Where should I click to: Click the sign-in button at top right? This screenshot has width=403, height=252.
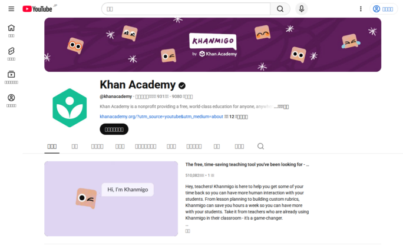[384, 9]
